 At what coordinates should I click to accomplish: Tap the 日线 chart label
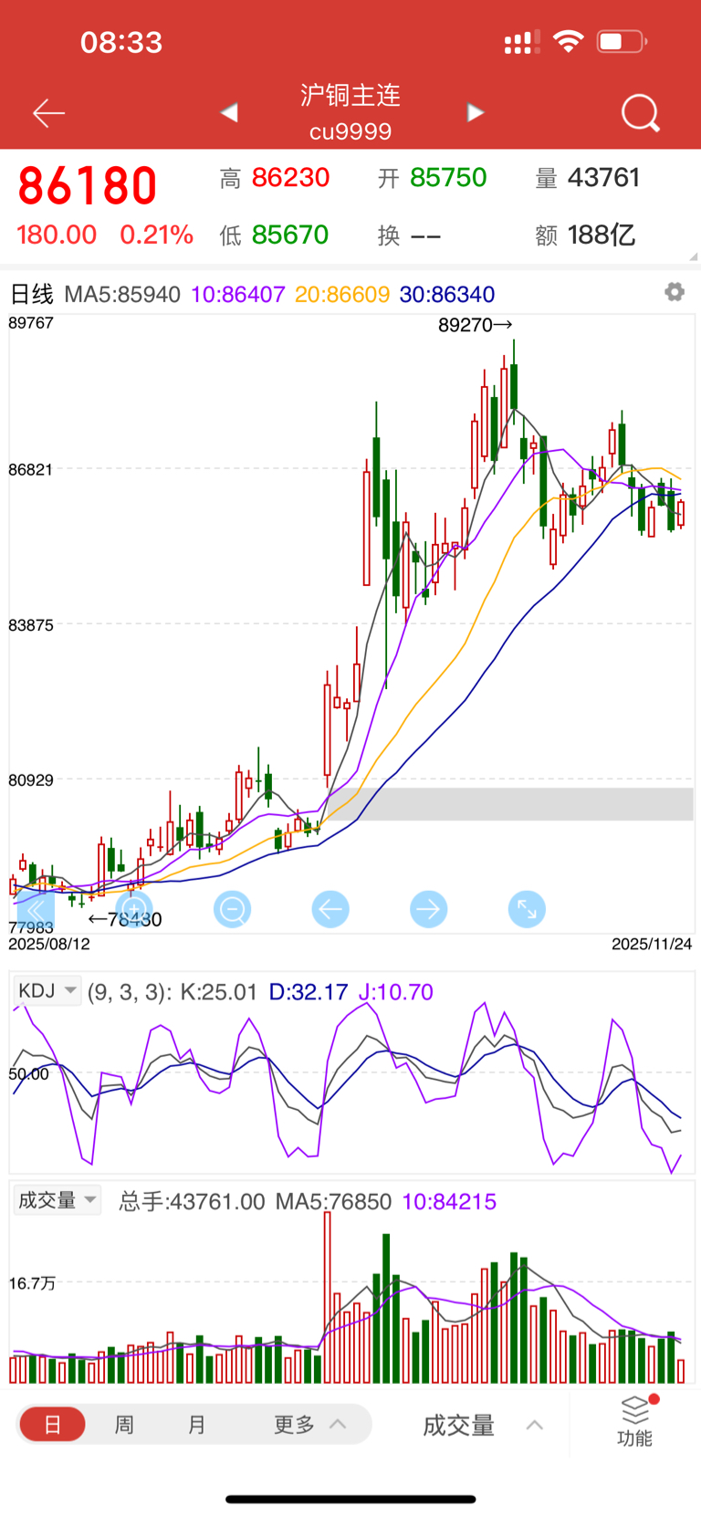(x=31, y=294)
